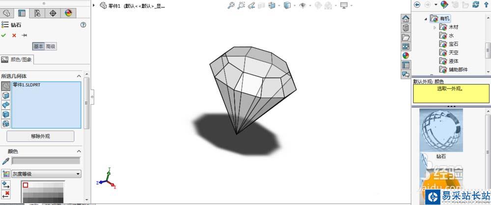491x205 pixels.
Task: Choose the white swatch in the grid
Action: [26, 185]
